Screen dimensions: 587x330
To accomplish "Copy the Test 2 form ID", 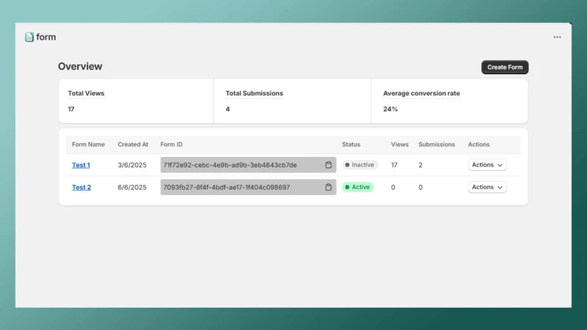I will click(328, 187).
